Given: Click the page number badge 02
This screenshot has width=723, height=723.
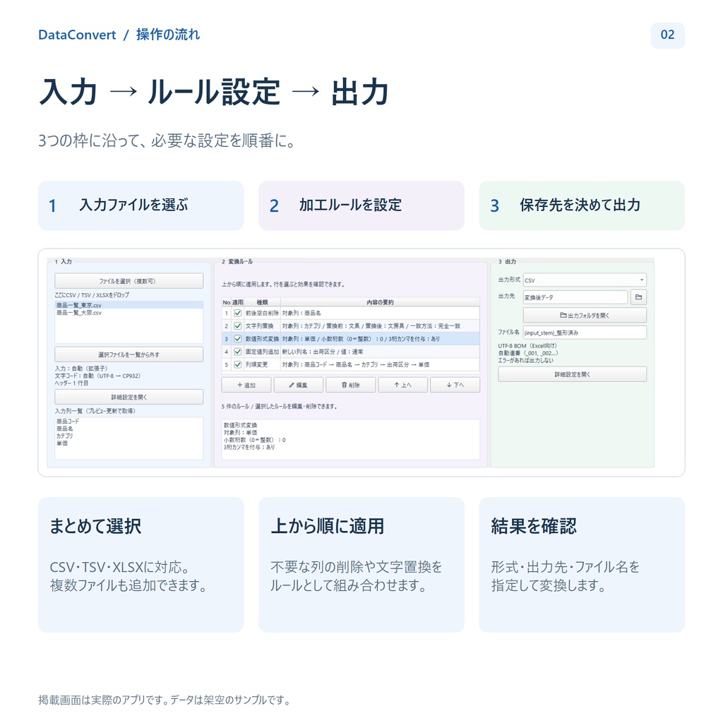Looking at the screenshot, I should click(x=668, y=35).
